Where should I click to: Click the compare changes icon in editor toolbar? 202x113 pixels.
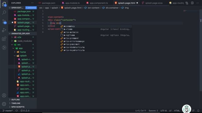(x=187, y=3)
